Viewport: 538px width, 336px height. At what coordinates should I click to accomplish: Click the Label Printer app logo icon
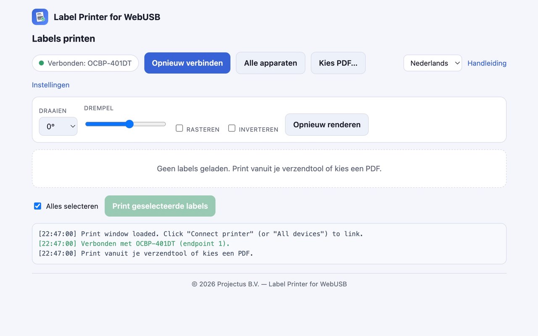tap(40, 17)
